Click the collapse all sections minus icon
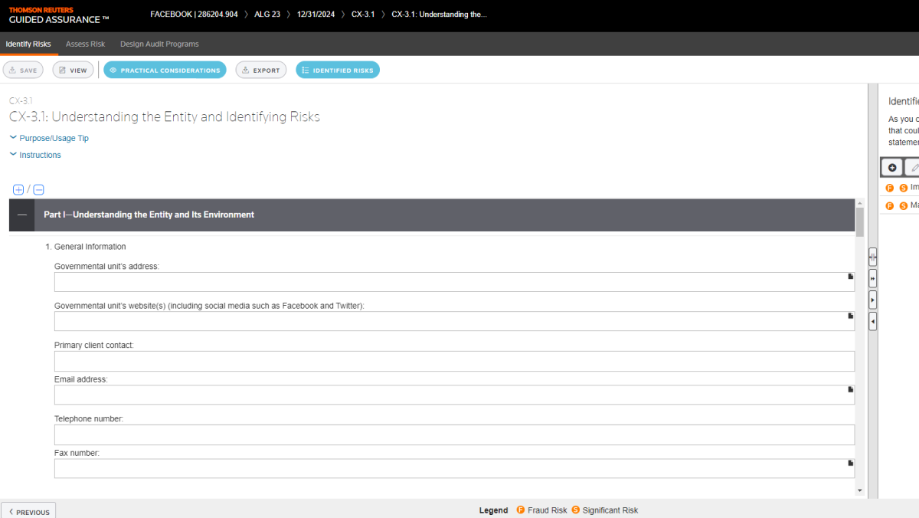The width and height of the screenshot is (919, 518). [x=38, y=189]
